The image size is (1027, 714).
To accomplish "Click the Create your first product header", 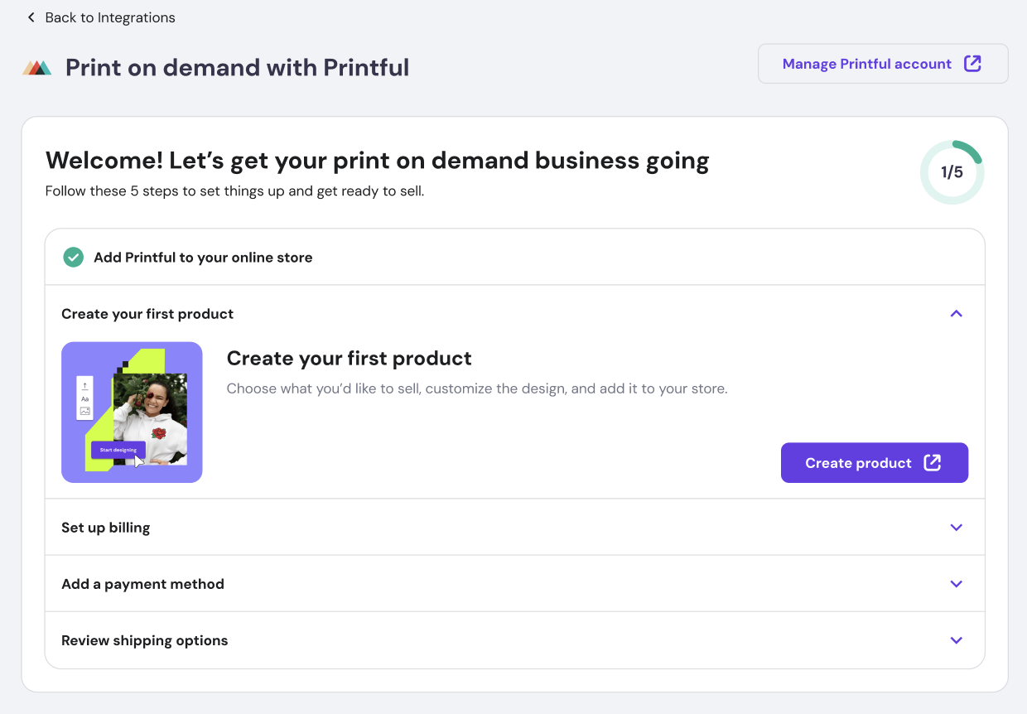I will [147, 313].
